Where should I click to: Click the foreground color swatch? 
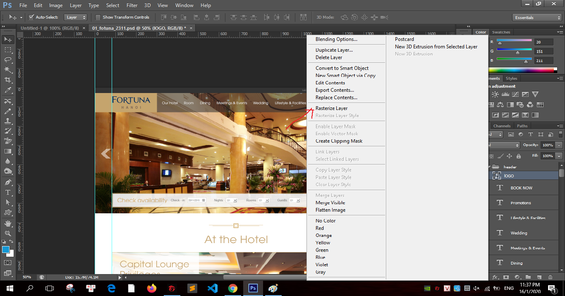6,249
